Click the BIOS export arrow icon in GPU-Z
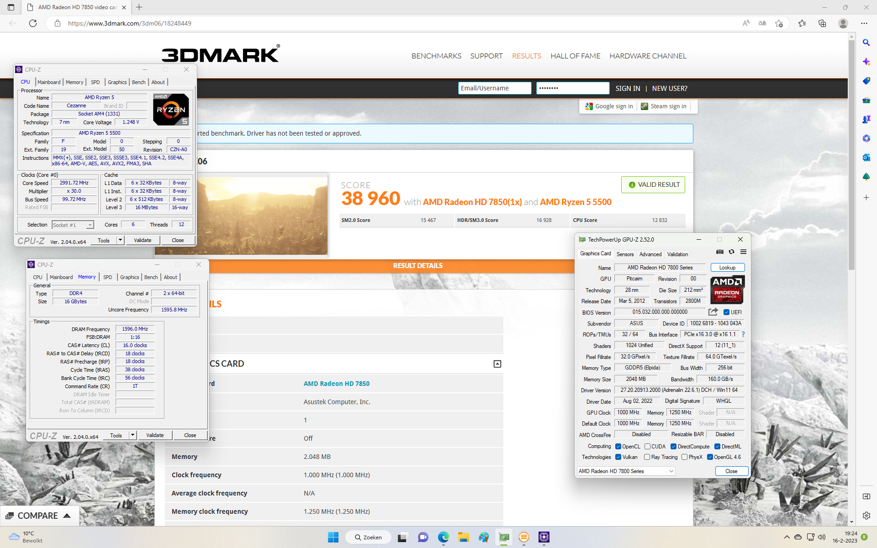The image size is (877, 548). pyautogui.click(x=713, y=312)
